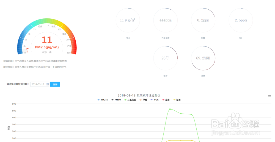
Task: Click the PM2.5 value 11 on dial
Action: pyautogui.click(x=47, y=40)
